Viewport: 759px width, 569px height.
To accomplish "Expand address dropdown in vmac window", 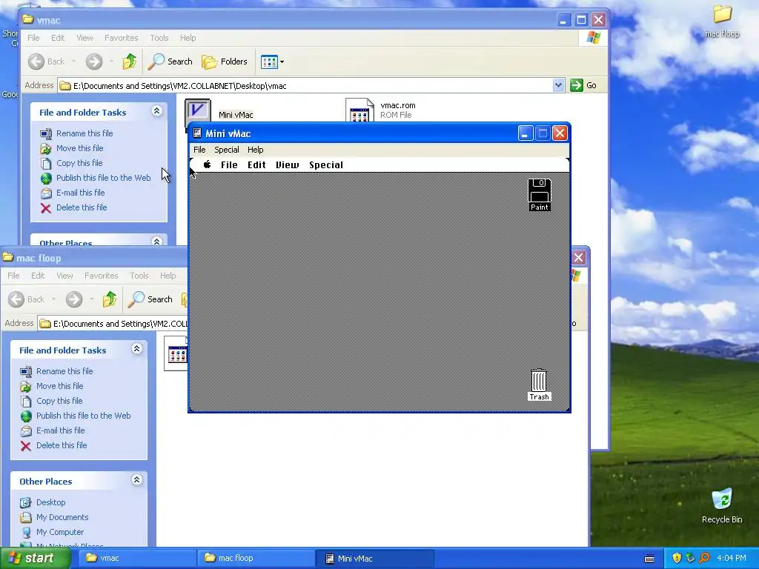I will (558, 85).
